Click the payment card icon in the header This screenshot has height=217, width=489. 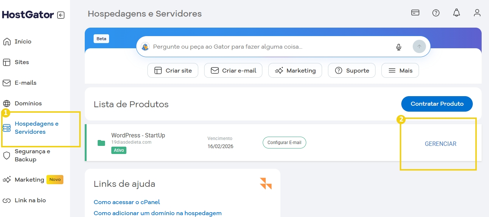tap(415, 12)
